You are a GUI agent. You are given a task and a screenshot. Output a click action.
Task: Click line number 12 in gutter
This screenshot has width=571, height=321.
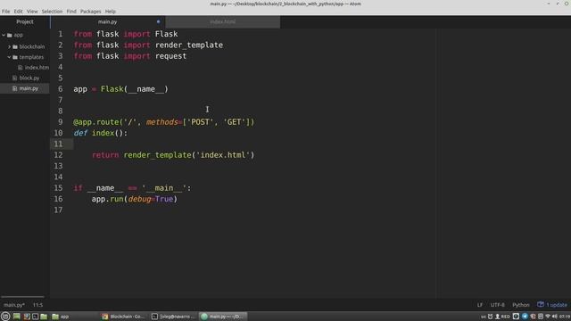pyautogui.click(x=58, y=155)
